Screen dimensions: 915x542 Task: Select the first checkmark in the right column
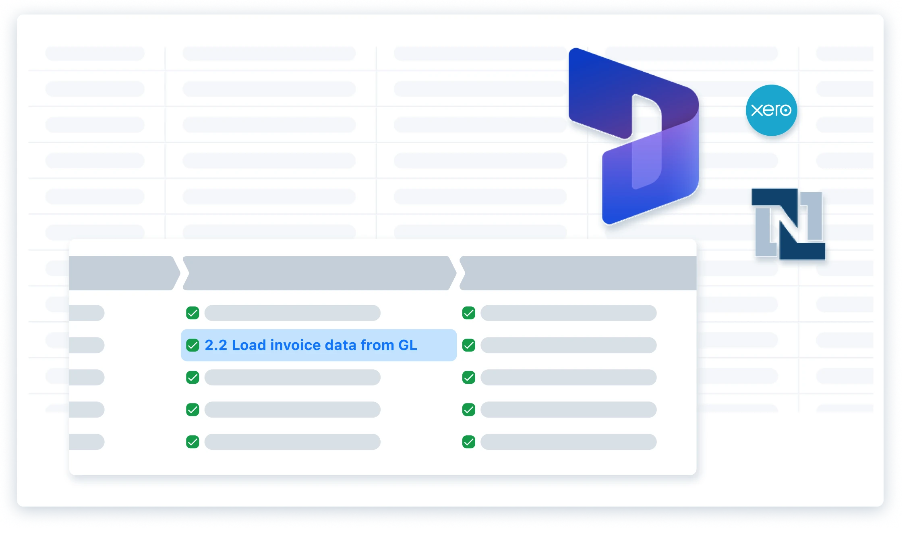pos(468,313)
